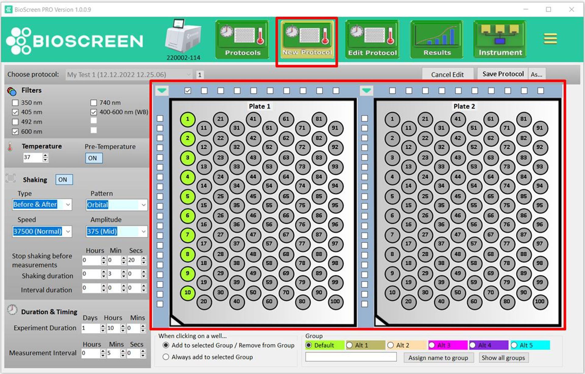
Task: Select the magenta Alt 3 group color
Action: (x=432, y=345)
